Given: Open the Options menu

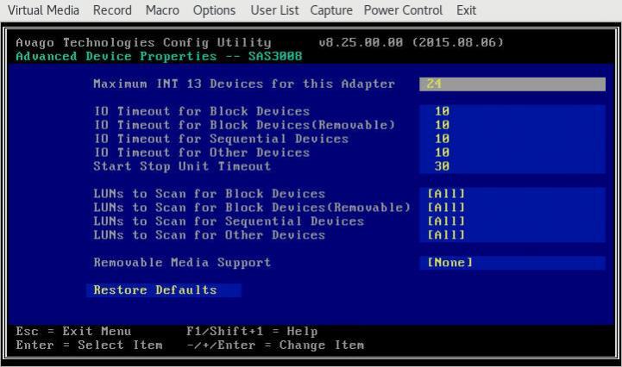Looking at the screenshot, I should 214,10.
